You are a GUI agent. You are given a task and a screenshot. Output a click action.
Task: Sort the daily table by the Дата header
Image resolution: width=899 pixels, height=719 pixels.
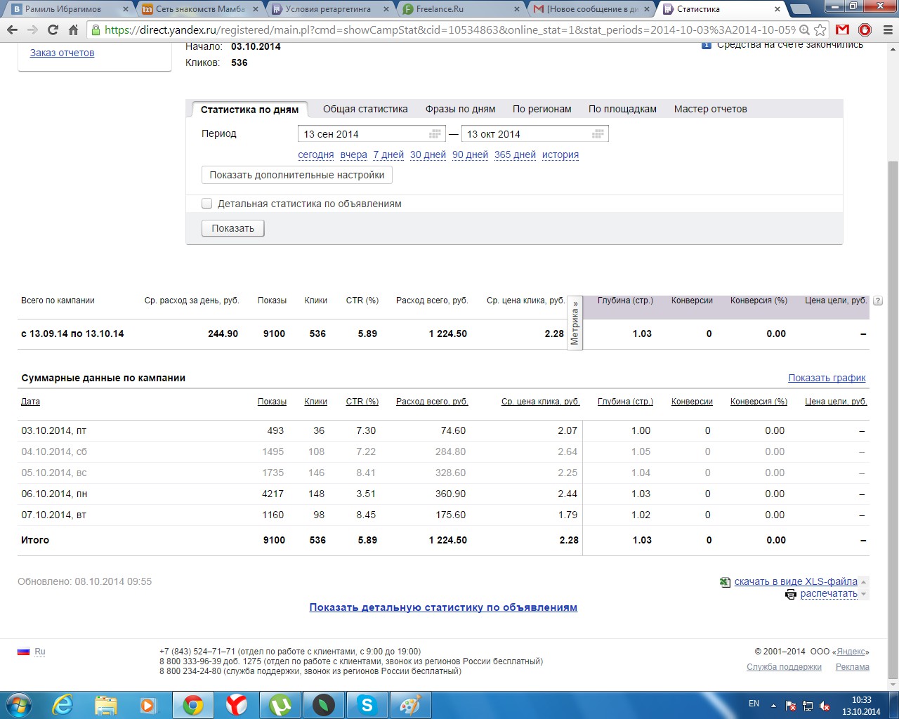click(x=30, y=402)
